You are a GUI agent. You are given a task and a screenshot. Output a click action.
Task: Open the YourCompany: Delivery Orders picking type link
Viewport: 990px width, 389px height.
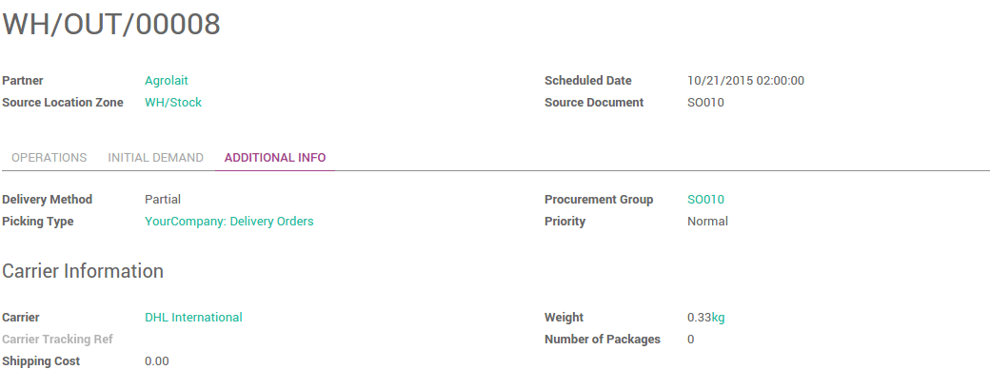click(228, 222)
